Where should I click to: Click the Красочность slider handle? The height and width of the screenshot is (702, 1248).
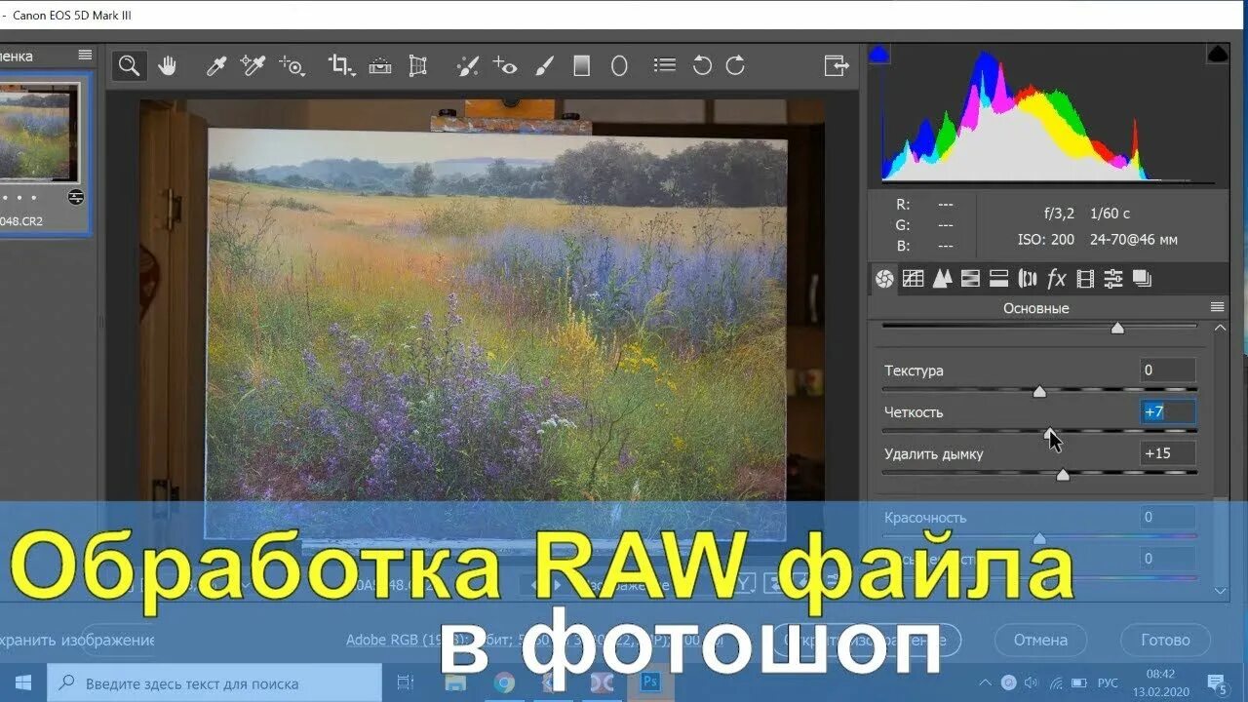1039,537
